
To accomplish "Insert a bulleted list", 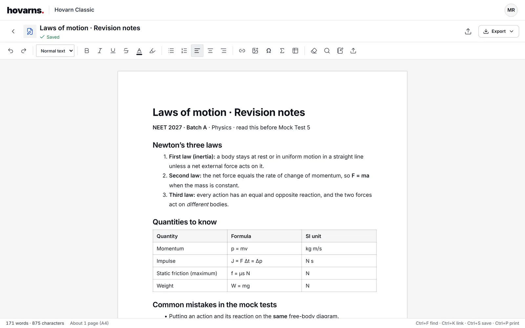I will (171, 51).
